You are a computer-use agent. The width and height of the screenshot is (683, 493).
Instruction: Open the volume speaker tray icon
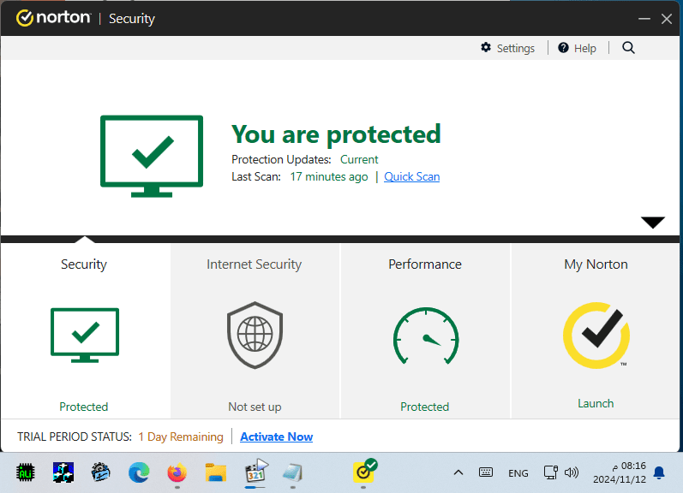click(x=572, y=472)
